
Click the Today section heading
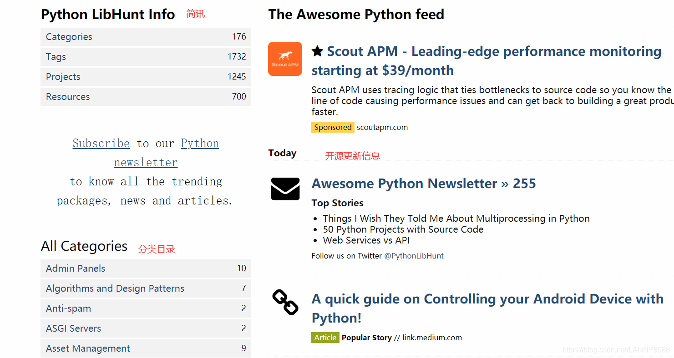click(x=282, y=153)
